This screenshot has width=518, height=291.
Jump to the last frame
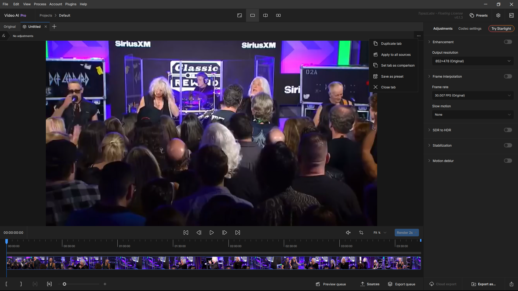tap(238, 233)
